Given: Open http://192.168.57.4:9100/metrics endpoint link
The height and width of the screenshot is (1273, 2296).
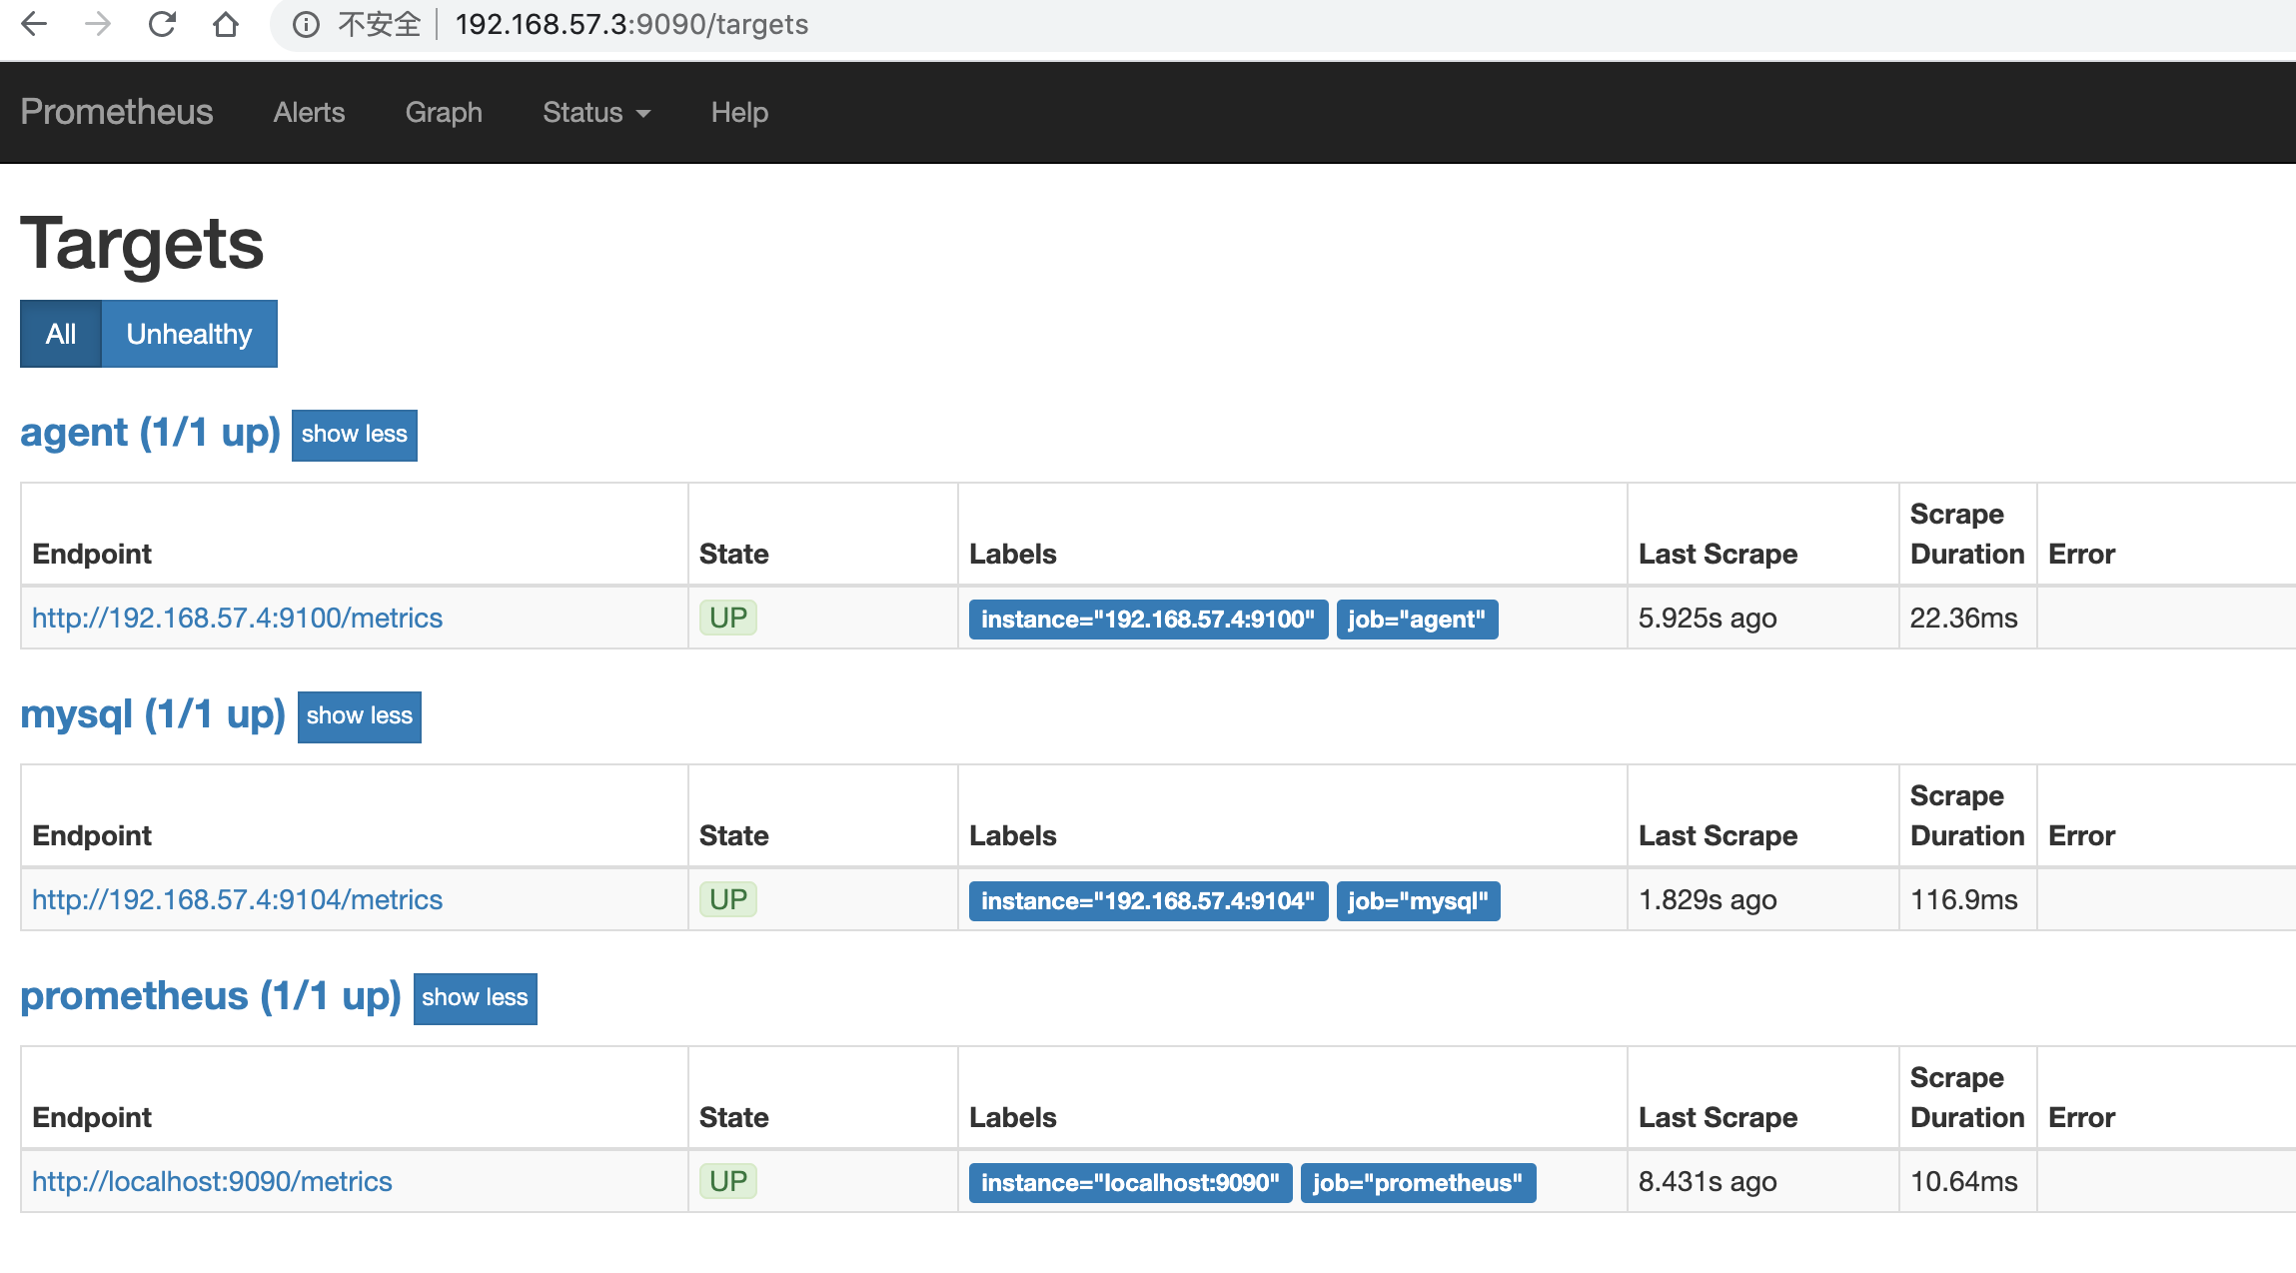Looking at the screenshot, I should (237, 618).
